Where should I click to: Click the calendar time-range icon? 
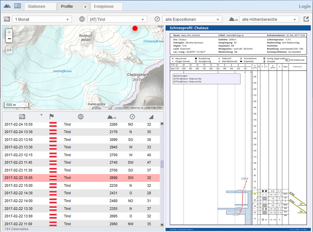pyautogui.click(x=7, y=19)
